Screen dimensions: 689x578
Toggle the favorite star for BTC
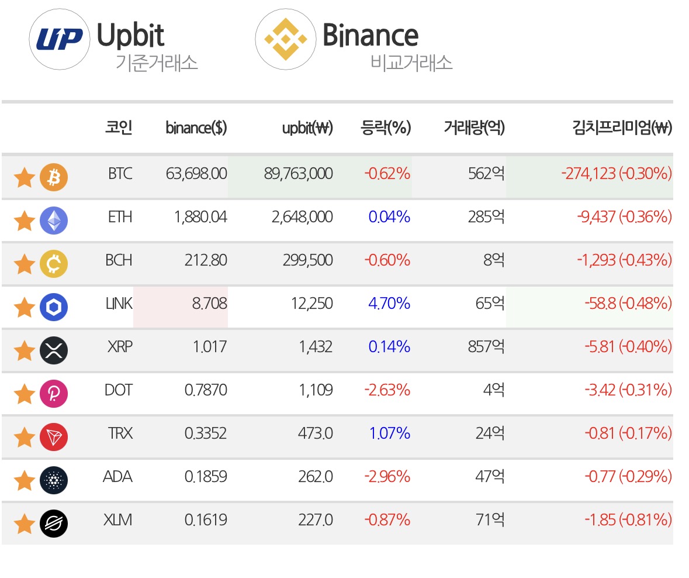[24, 178]
